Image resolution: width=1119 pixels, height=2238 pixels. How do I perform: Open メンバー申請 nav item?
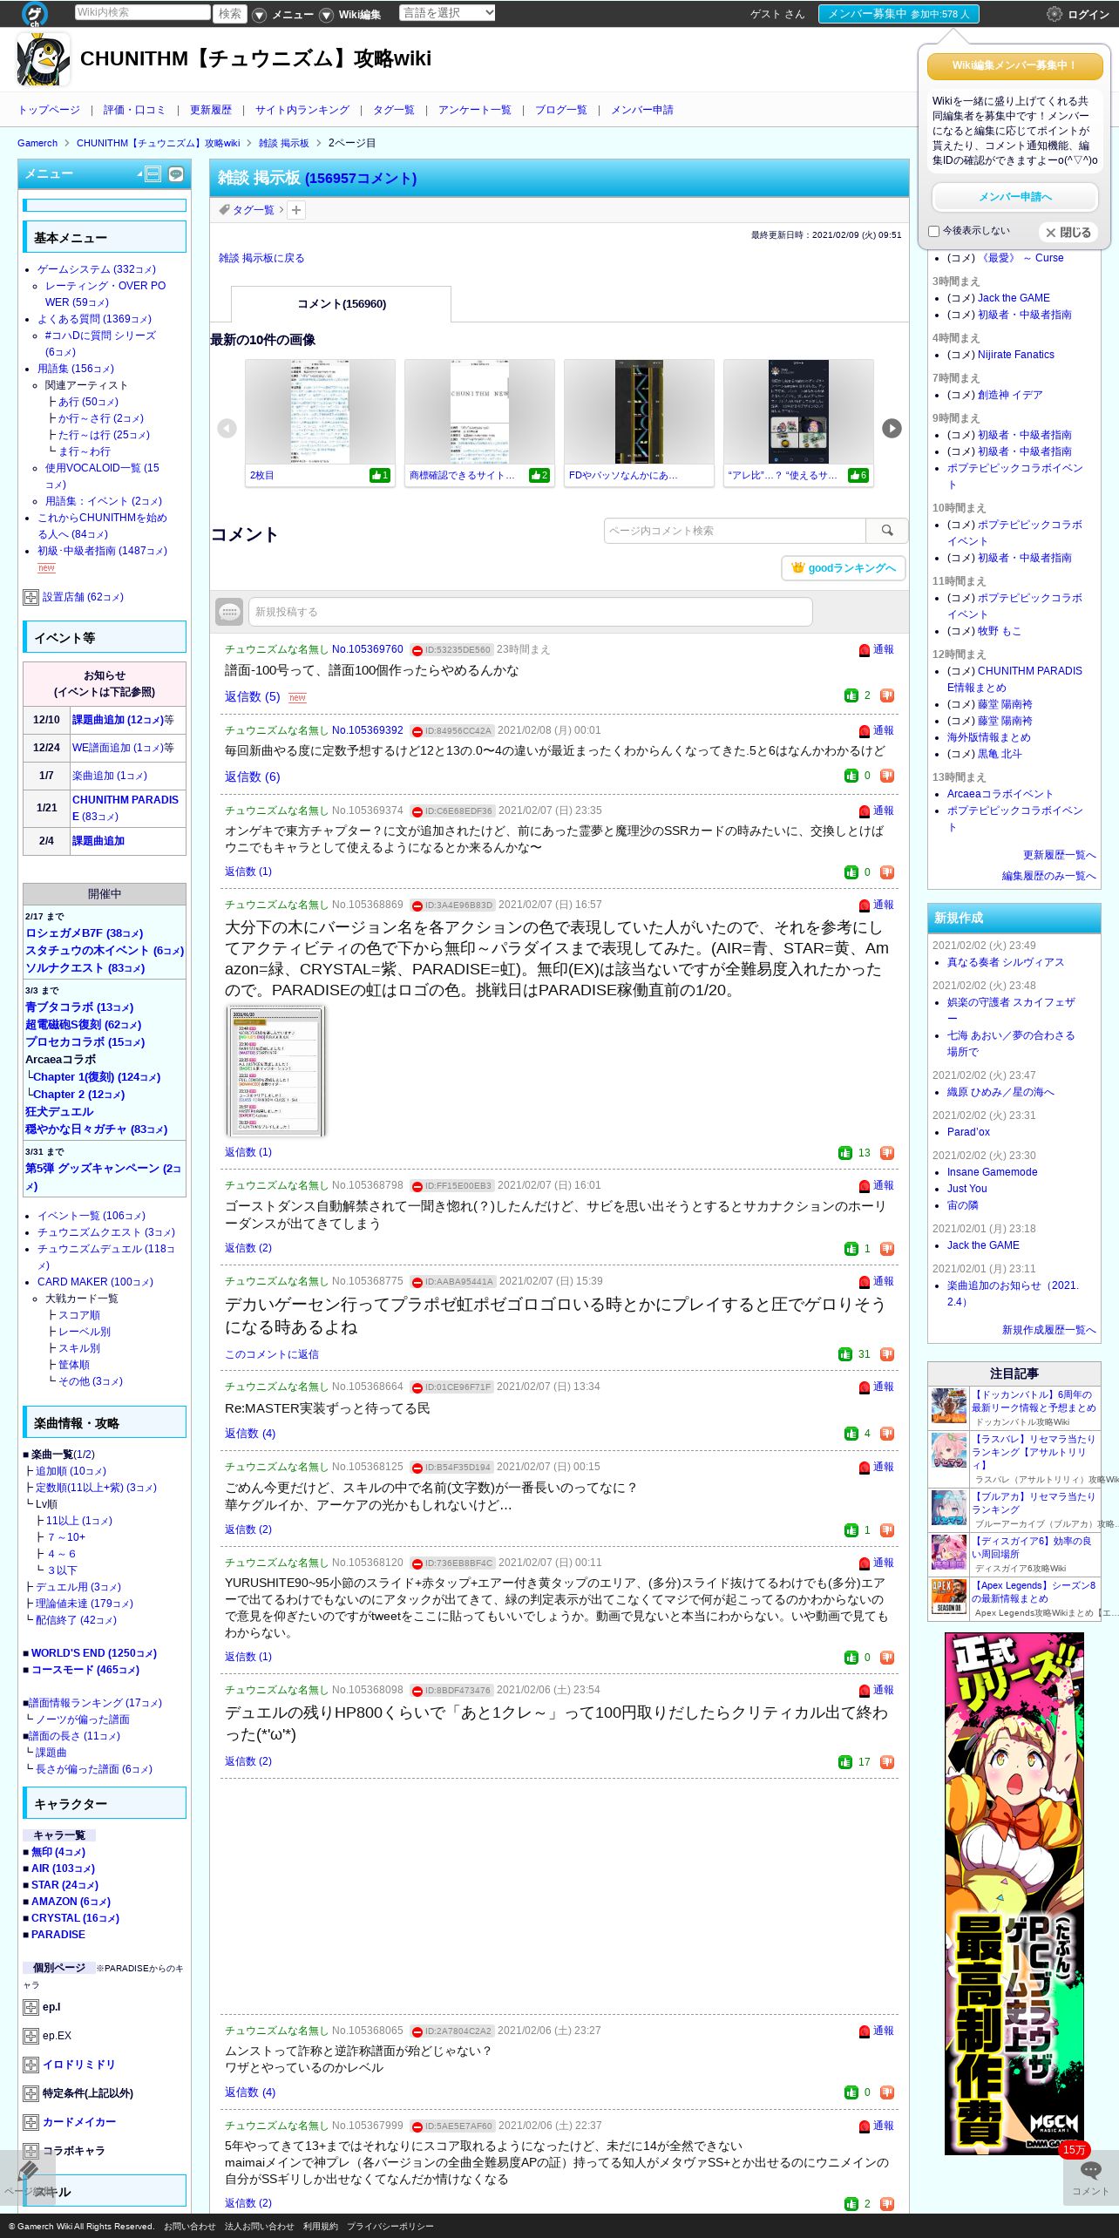[x=641, y=110]
